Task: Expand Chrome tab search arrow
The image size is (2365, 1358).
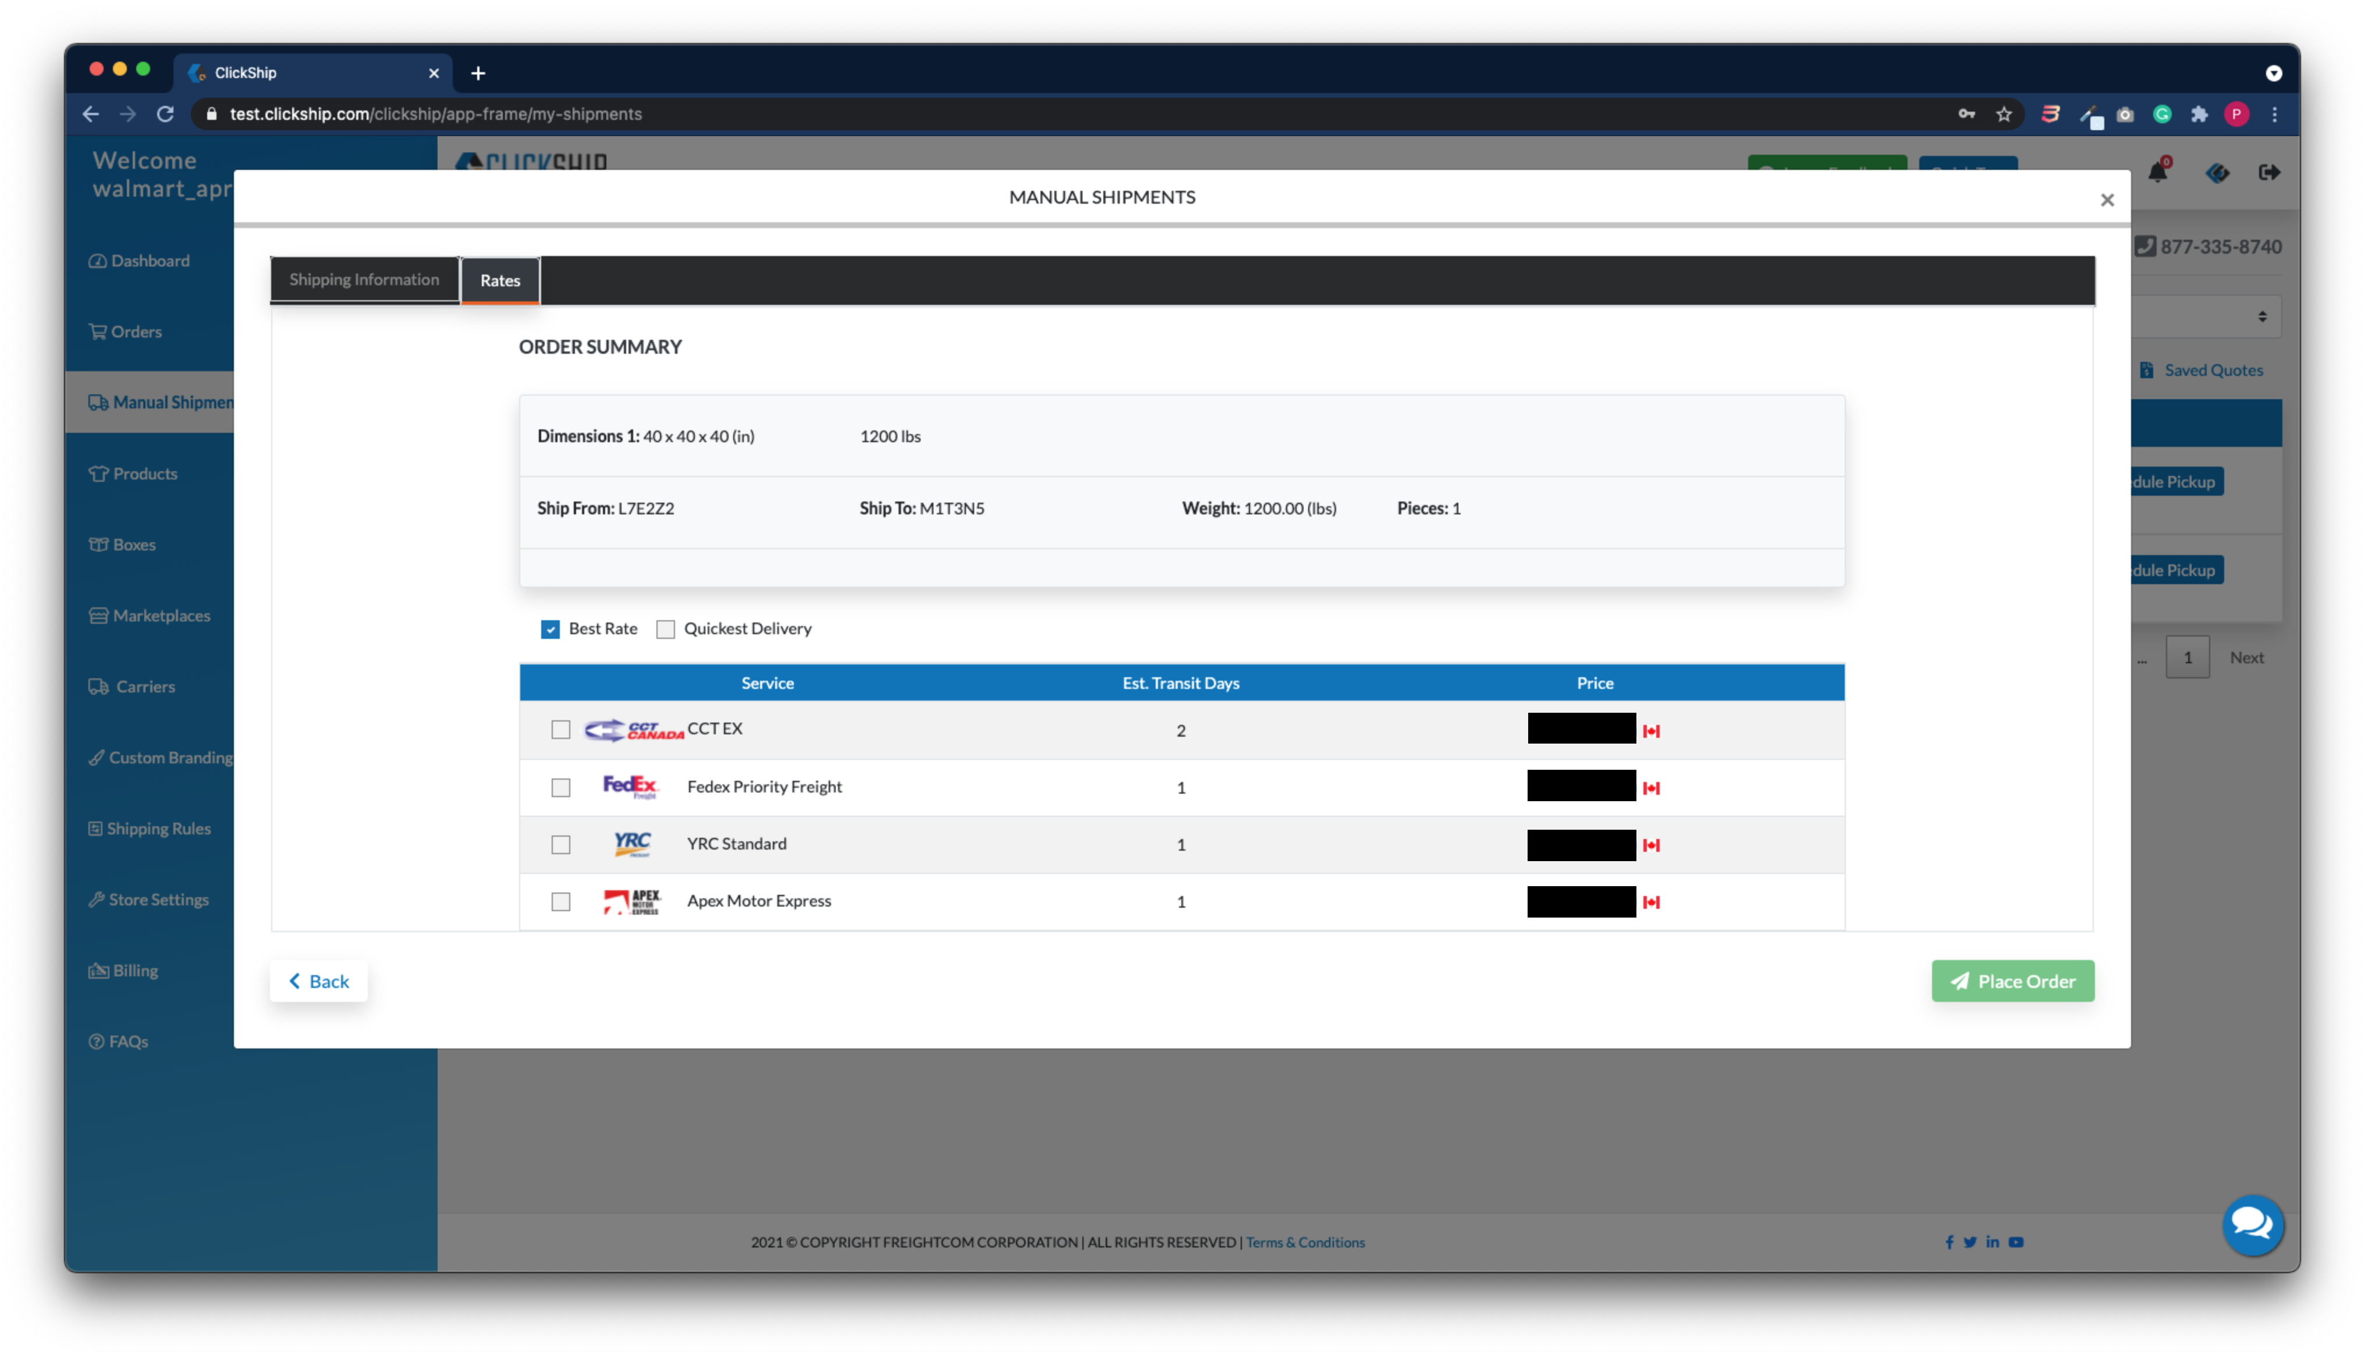Action: (2274, 73)
